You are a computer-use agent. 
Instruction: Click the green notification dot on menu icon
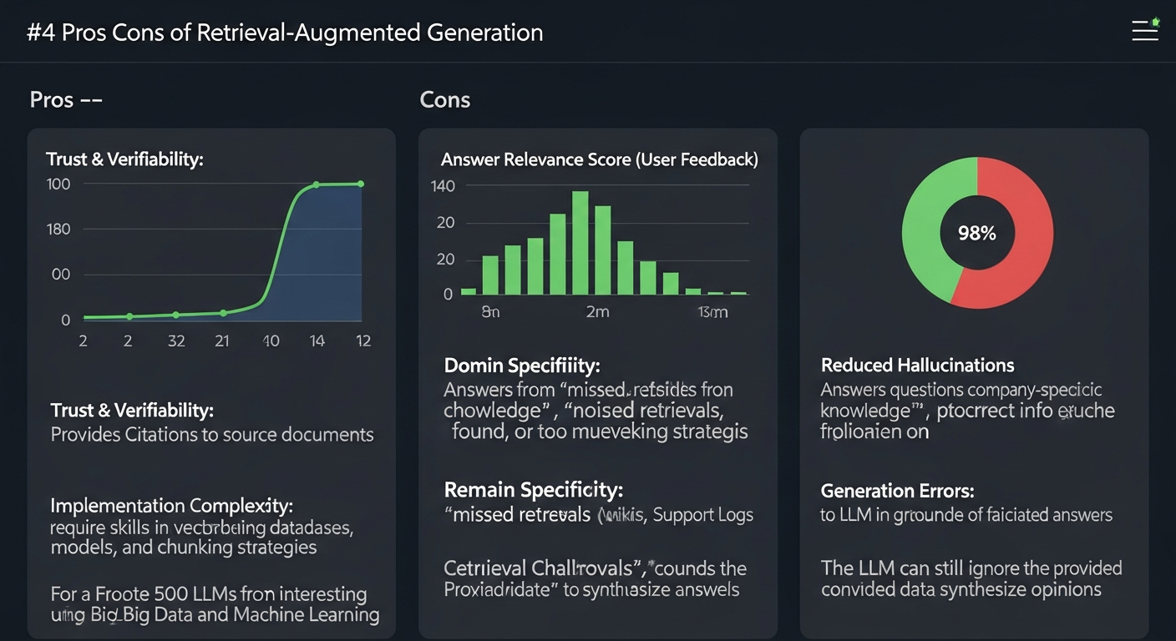pos(1155,22)
